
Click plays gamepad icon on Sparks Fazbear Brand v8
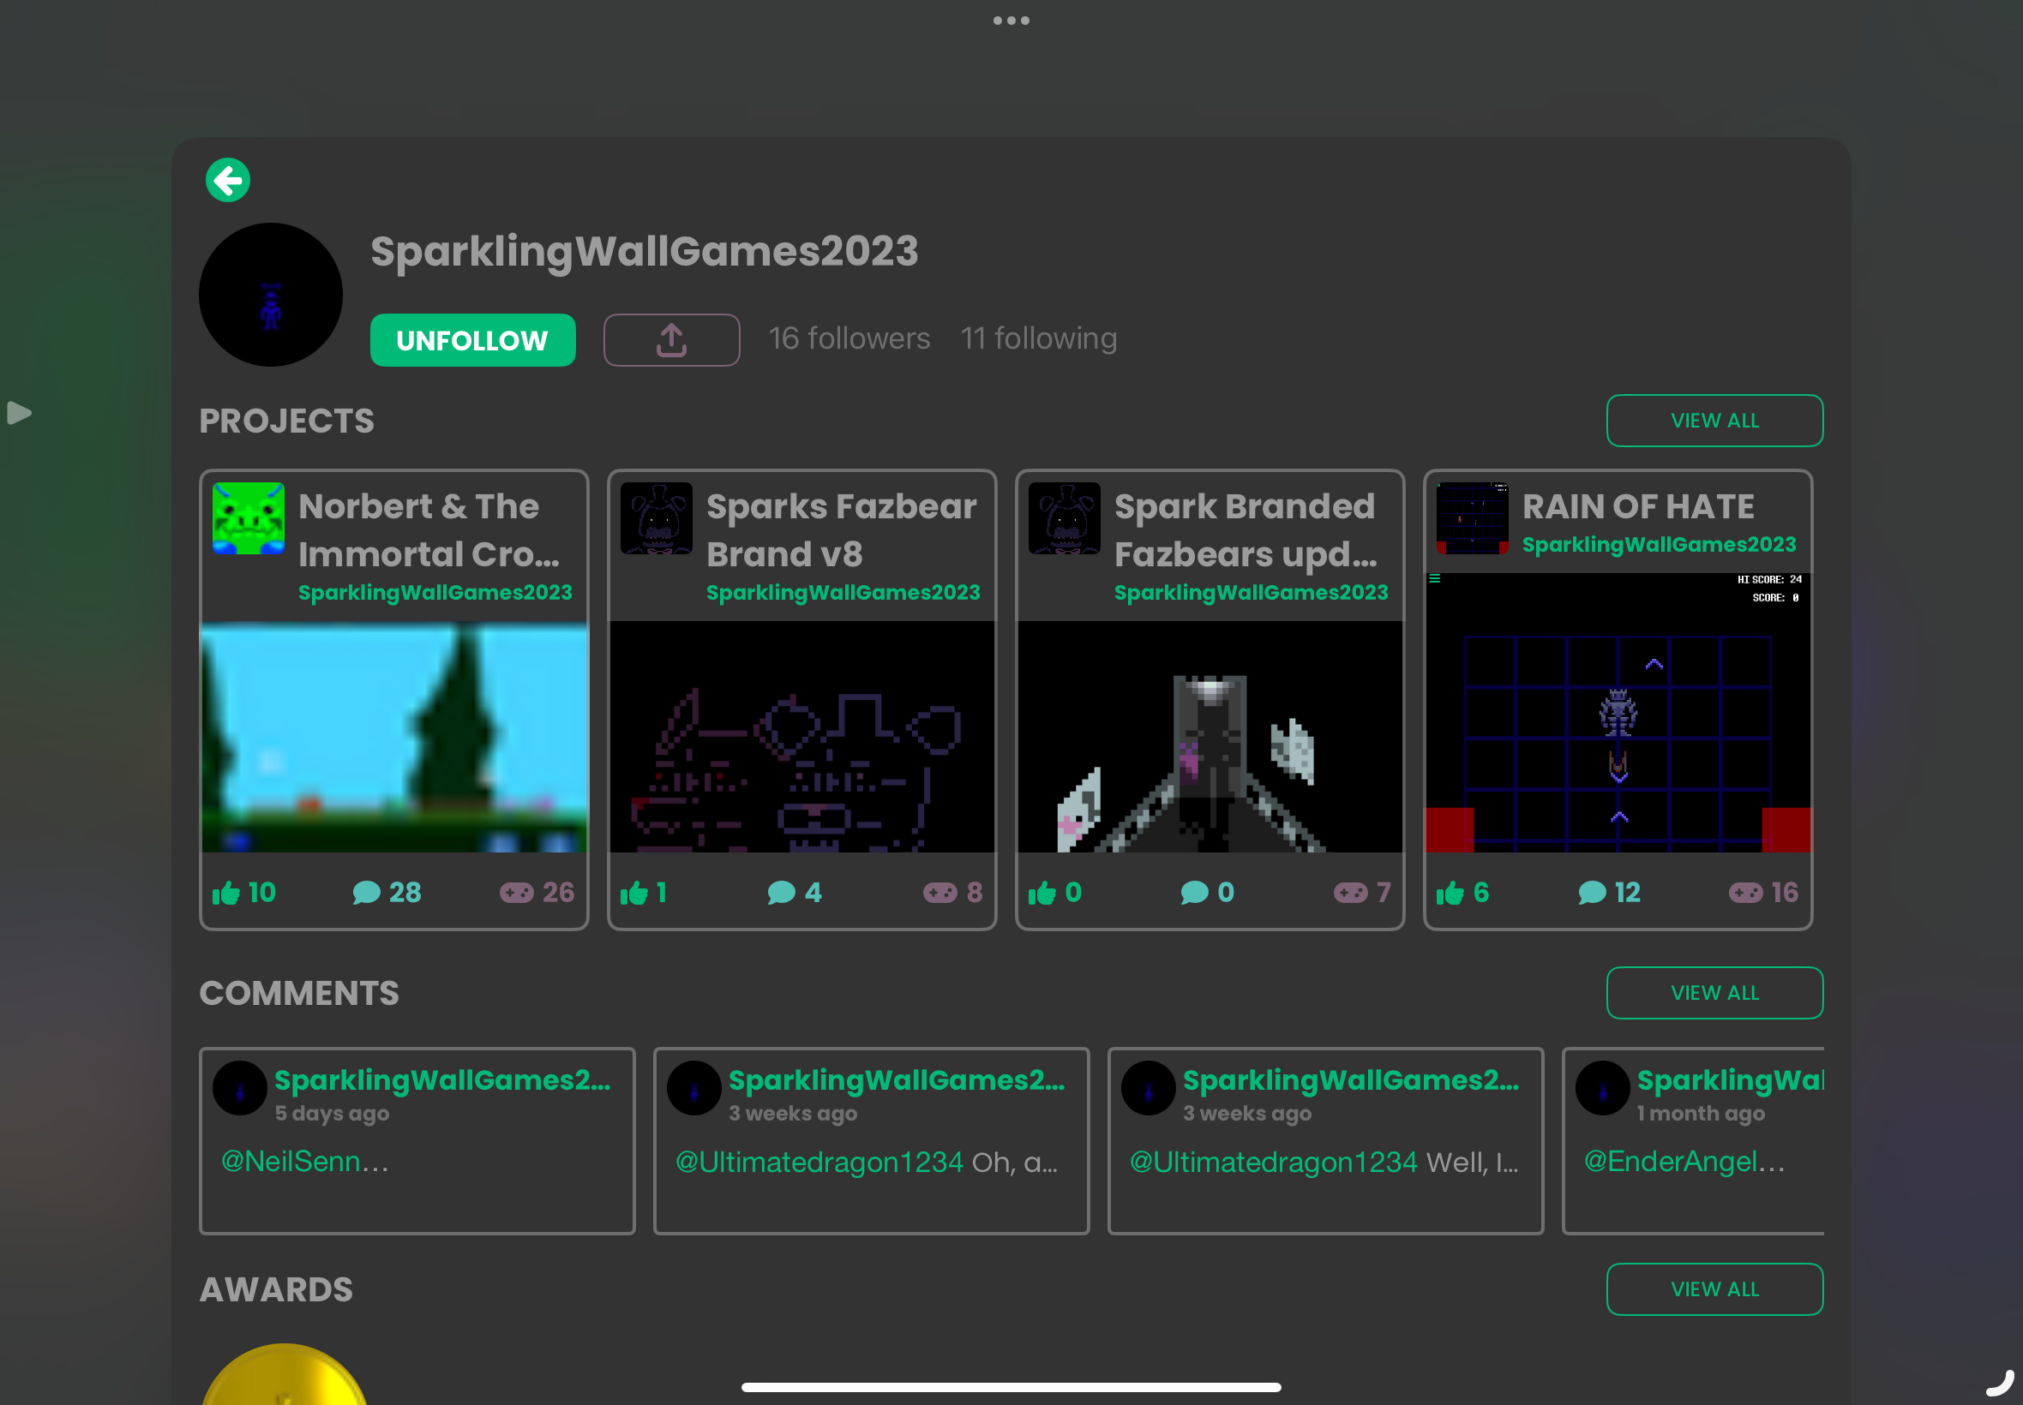click(x=939, y=893)
